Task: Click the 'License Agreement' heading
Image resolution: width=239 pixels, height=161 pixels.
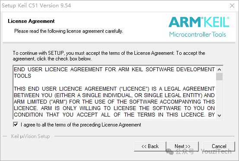Action: [31, 21]
